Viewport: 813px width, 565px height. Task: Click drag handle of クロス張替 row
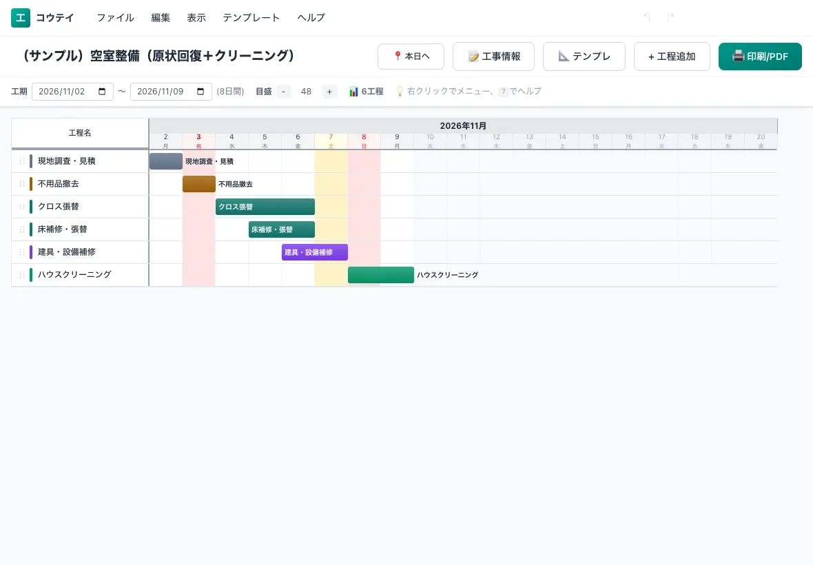click(22, 207)
